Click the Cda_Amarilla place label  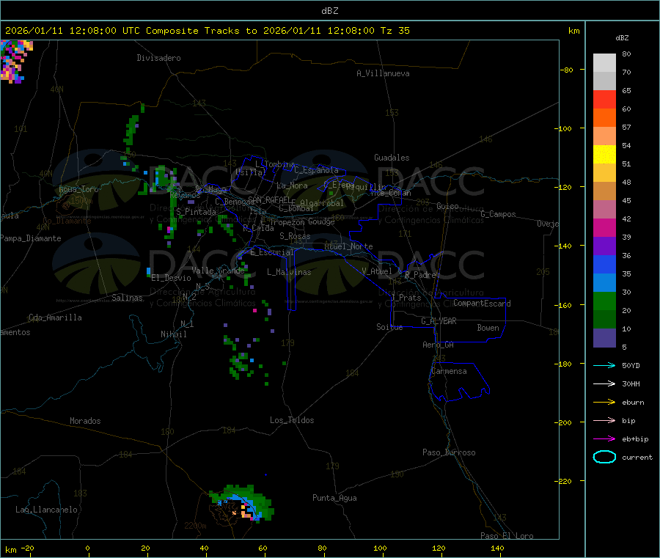(x=55, y=317)
